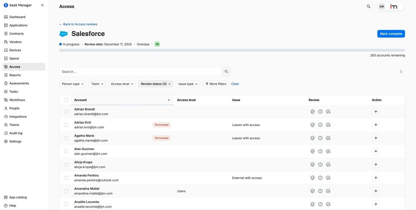Collapse the sidebar with the double-chevron icon
Viewport: 416px width, 210px height.
click(x=42, y=5)
